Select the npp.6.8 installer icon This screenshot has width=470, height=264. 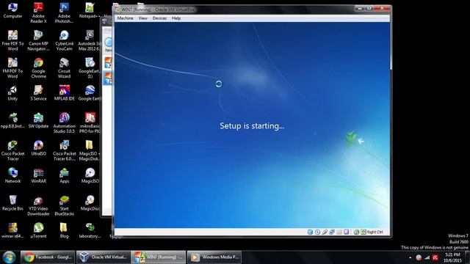coord(12,120)
